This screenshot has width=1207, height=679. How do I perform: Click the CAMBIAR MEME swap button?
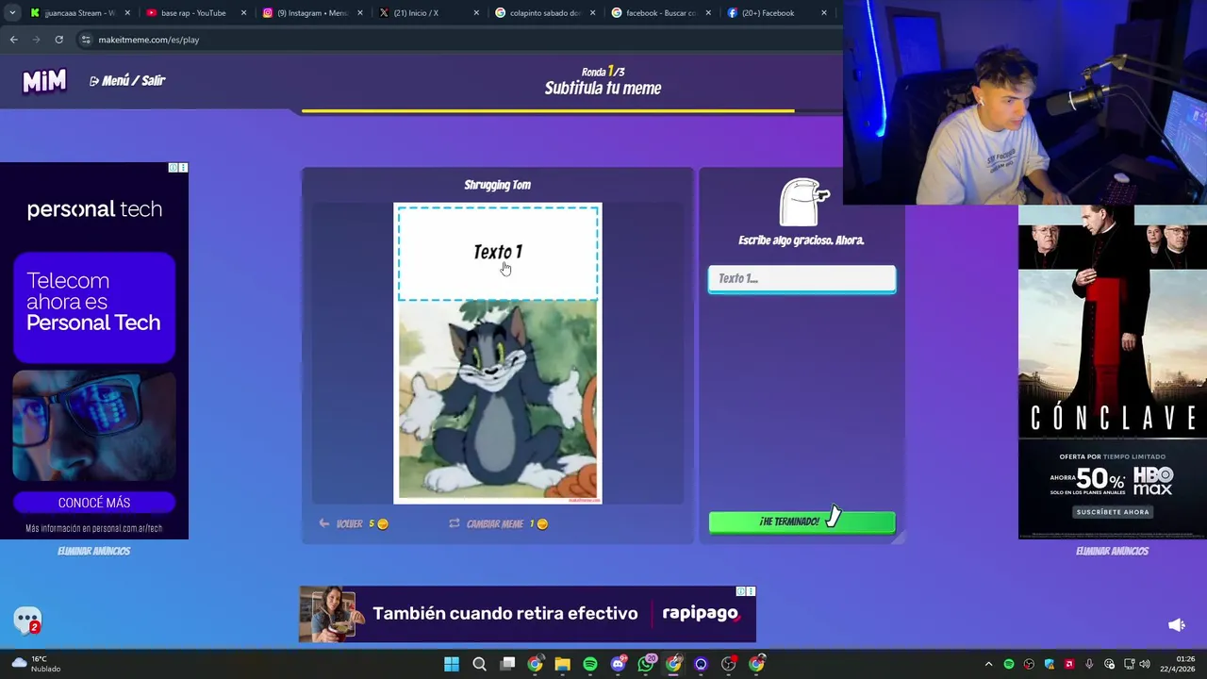pos(499,523)
